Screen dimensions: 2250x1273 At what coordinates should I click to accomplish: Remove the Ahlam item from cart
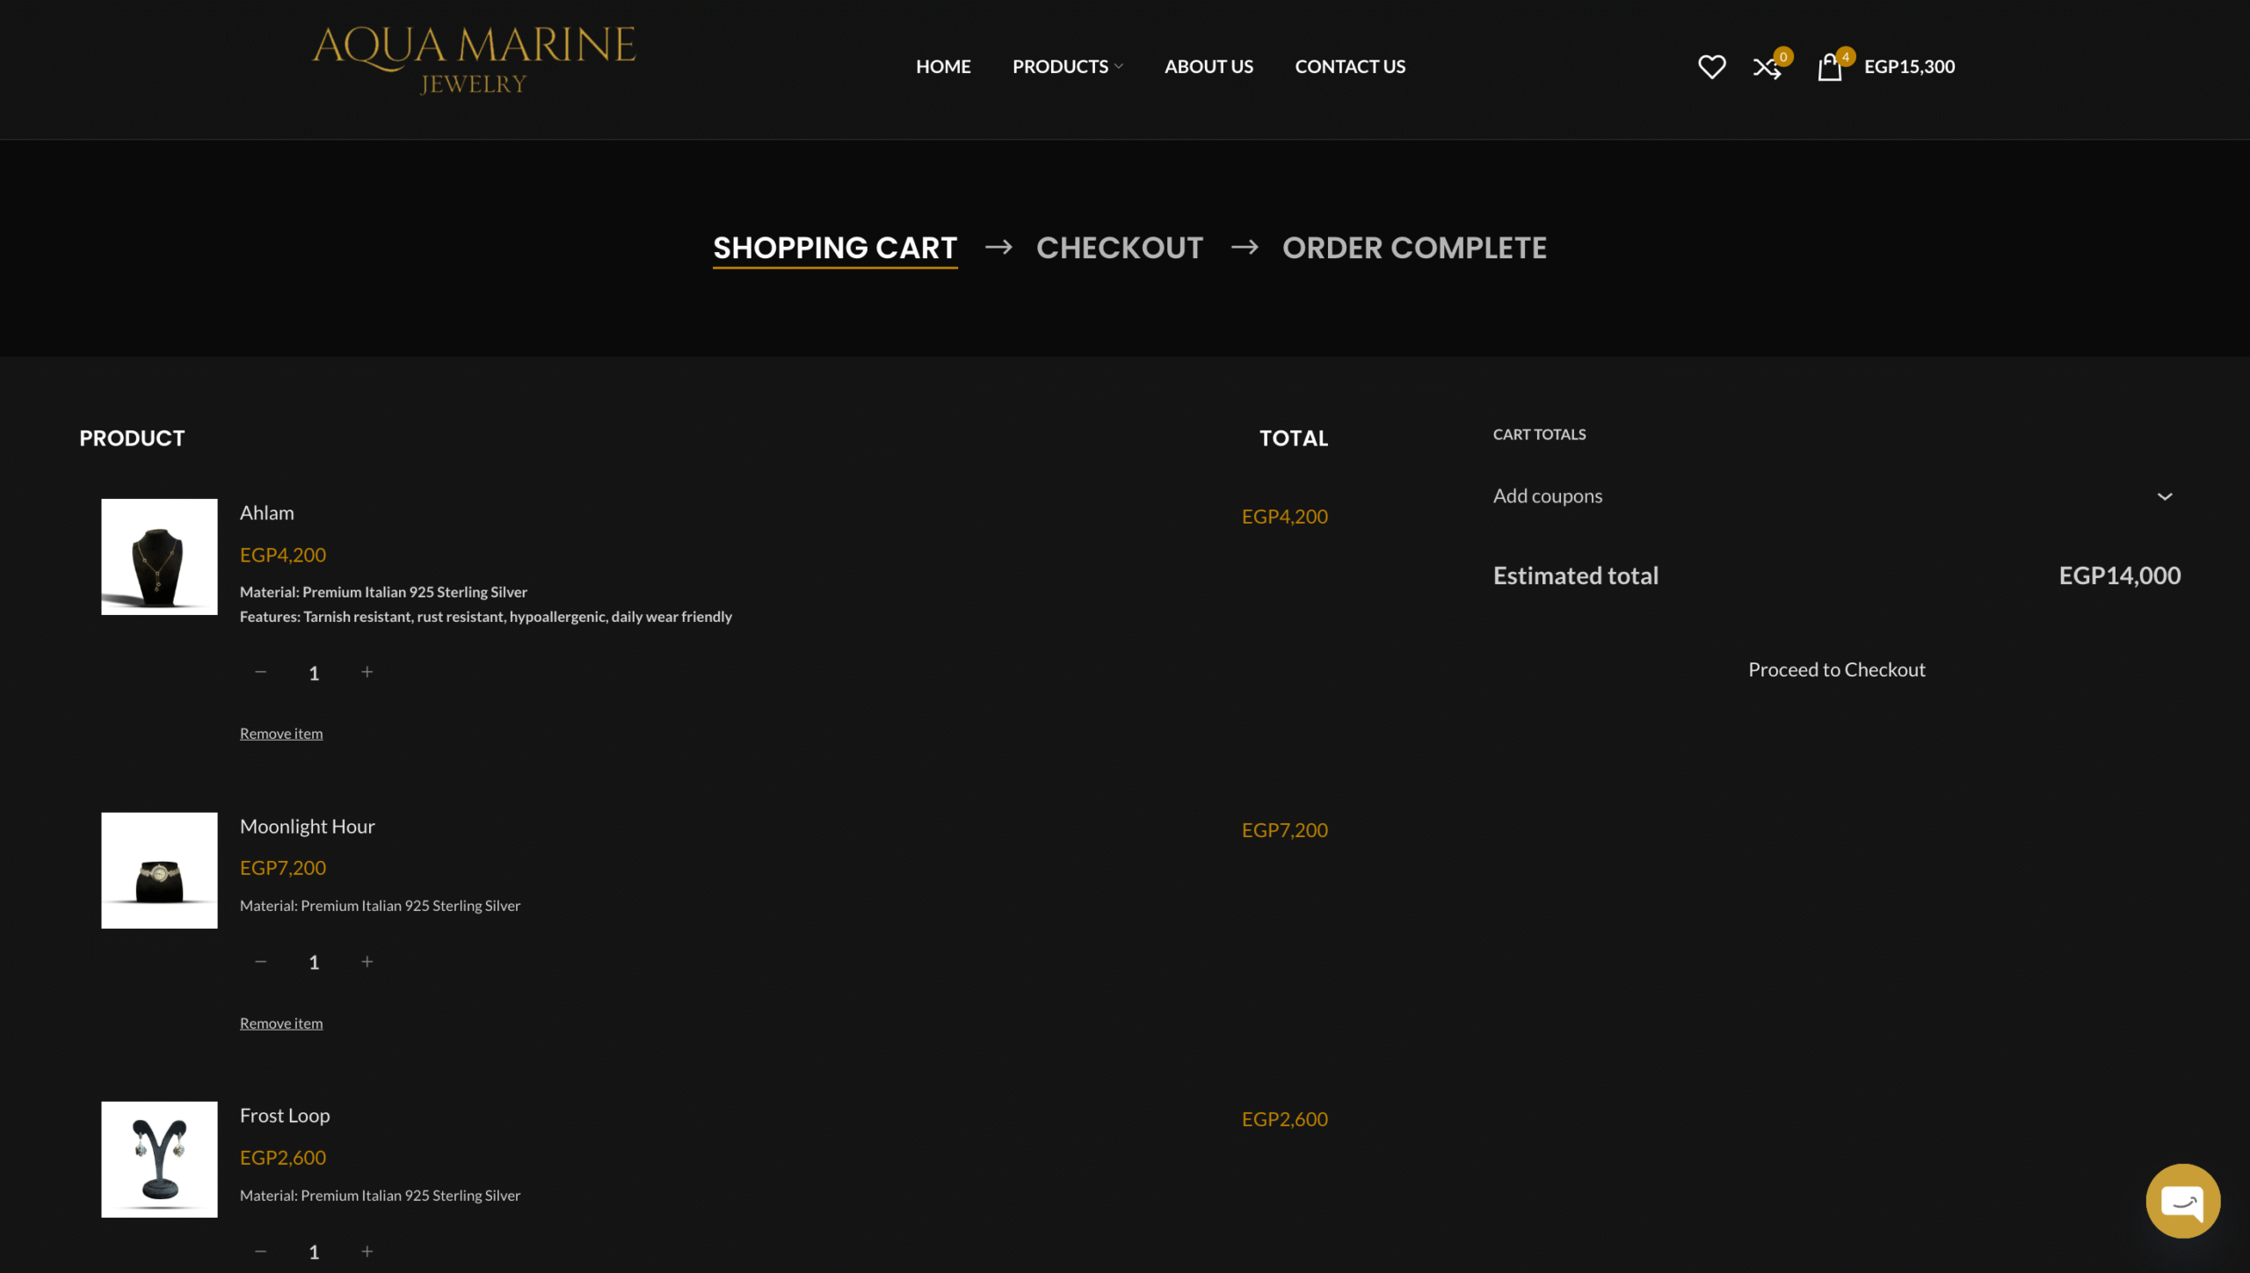281,734
